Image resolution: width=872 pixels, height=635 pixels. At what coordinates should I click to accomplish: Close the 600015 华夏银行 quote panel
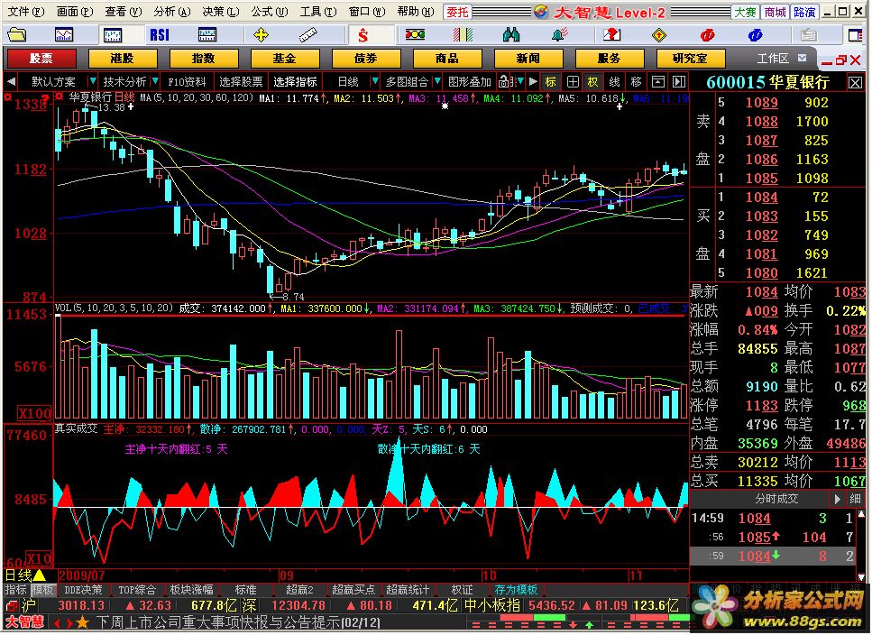coord(855,83)
